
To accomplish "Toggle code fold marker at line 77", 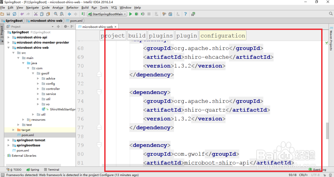I will (99, 127).
